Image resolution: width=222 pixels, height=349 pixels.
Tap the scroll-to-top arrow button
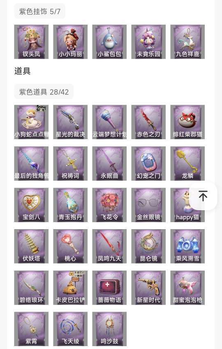tap(203, 196)
